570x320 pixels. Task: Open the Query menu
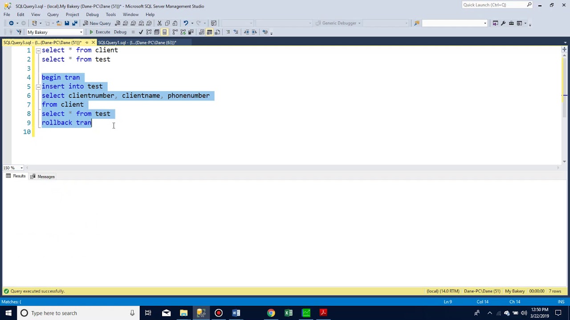(53, 14)
